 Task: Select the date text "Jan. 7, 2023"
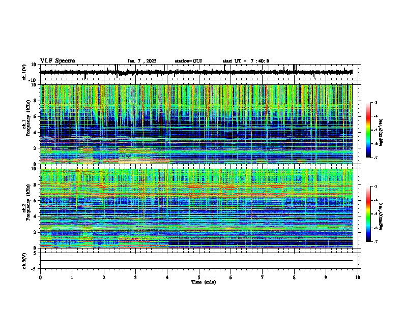point(142,61)
